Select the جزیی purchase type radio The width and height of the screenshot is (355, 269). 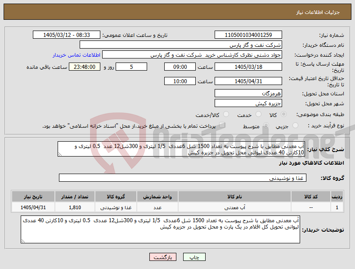tap(295, 126)
